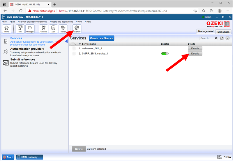This screenshot has height=161, width=233.
Task: Add this page to browser favorites
Action: (x=195, y=11)
